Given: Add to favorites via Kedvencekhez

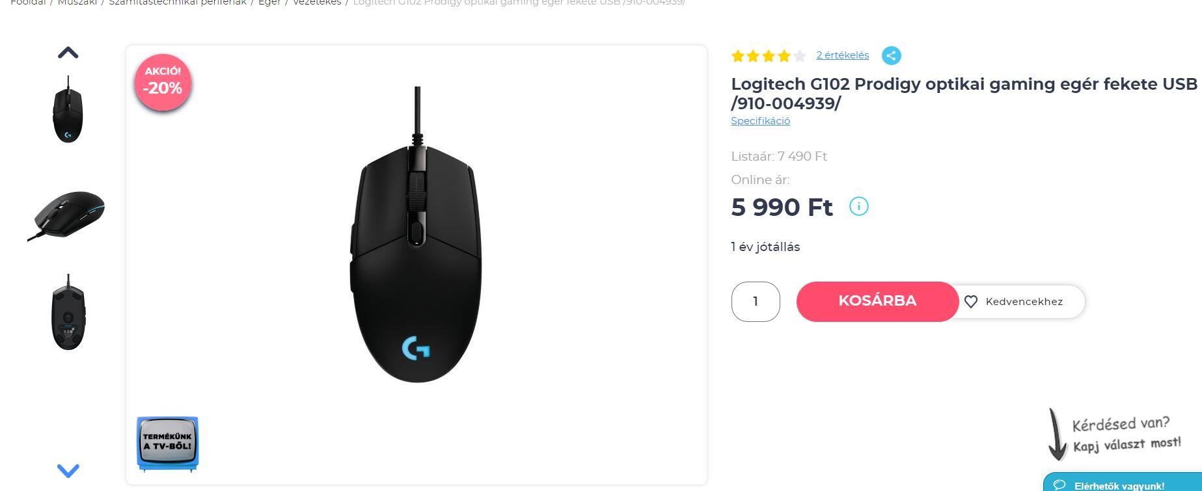Looking at the screenshot, I should click(1023, 302).
